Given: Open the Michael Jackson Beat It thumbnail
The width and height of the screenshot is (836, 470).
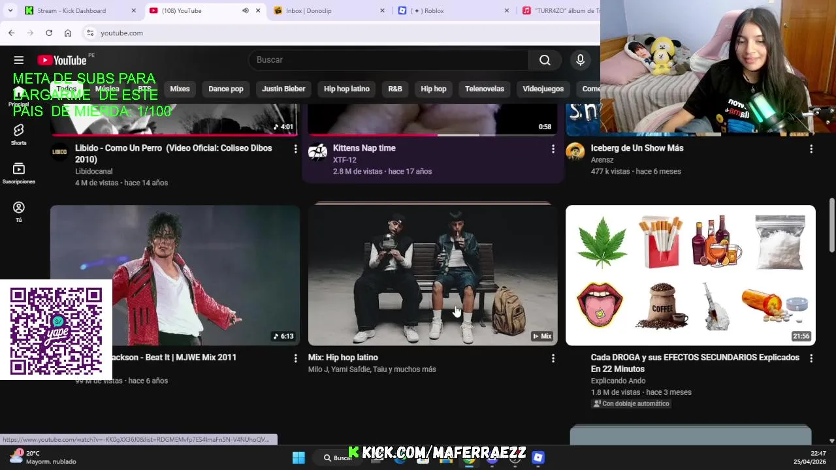Looking at the screenshot, I should coord(175,275).
